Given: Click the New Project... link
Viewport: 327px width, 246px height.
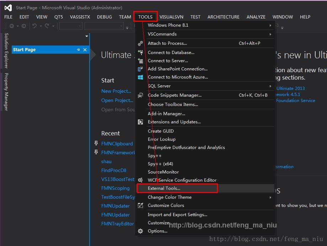Looking at the screenshot, I should point(116,91).
